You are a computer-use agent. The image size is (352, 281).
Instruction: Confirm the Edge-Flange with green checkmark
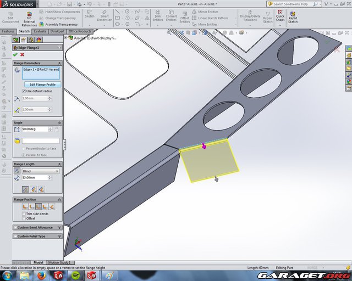pos(15,54)
